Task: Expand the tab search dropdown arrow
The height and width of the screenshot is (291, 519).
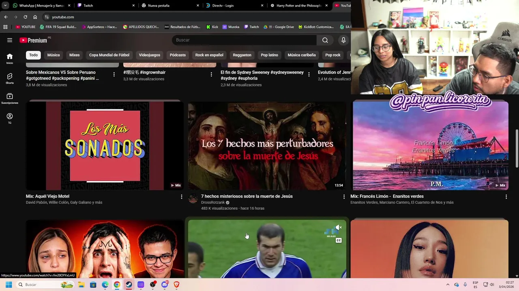Action: 5,6
